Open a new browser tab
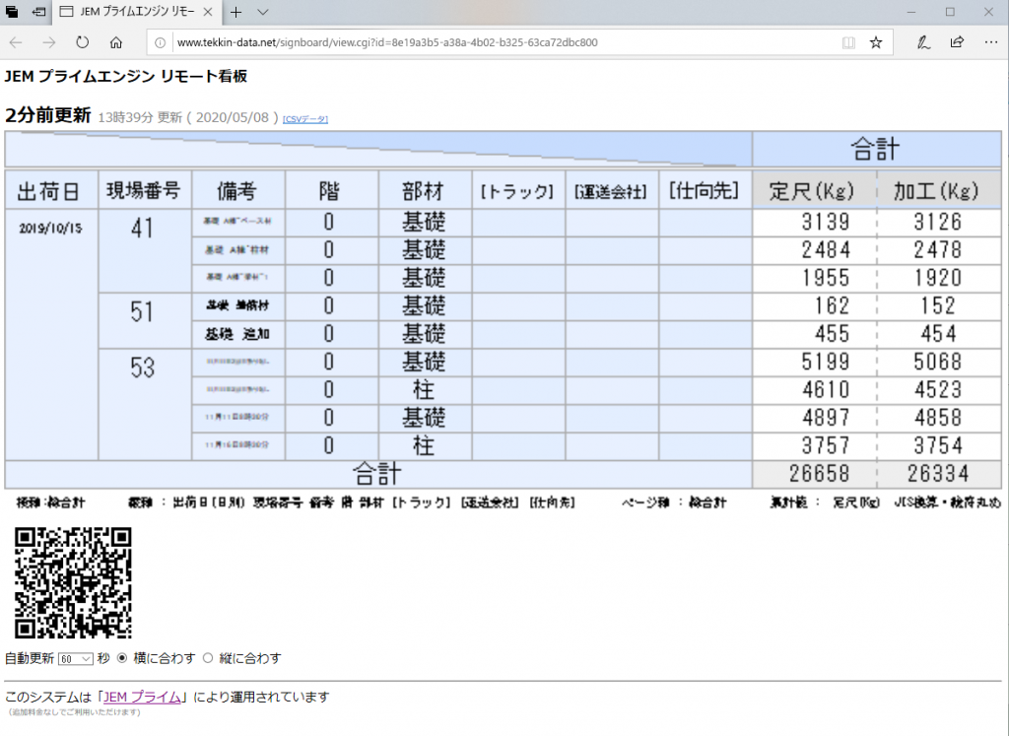The width and height of the screenshot is (1009, 736). [236, 12]
